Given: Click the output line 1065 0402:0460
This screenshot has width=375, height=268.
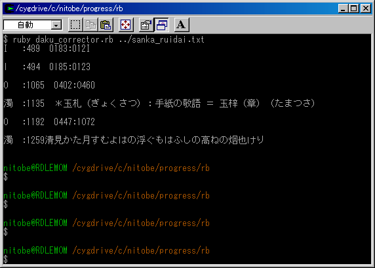Looking at the screenshot, I should pyautogui.click(x=49, y=85).
